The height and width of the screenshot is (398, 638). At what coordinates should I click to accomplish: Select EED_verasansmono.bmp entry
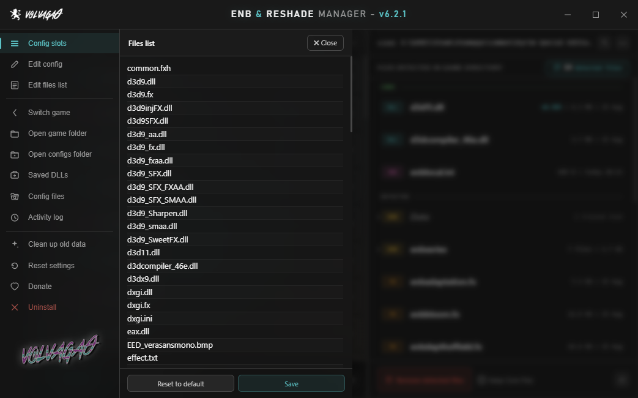pos(235,345)
